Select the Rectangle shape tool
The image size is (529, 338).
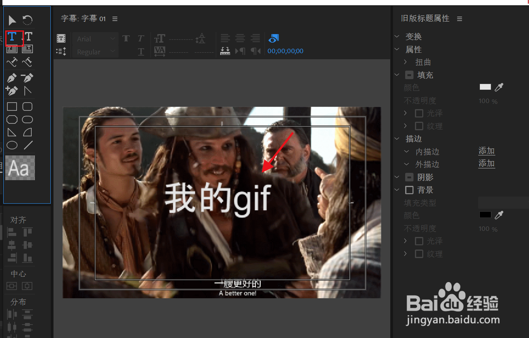coord(12,107)
